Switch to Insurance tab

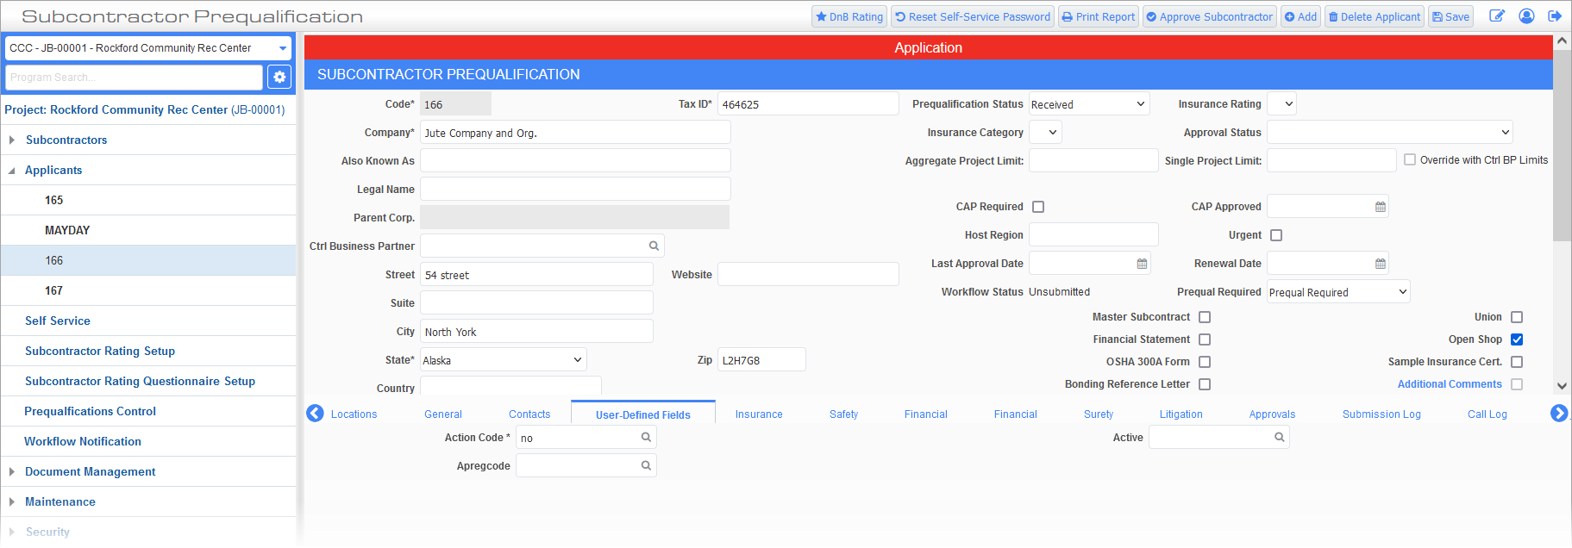point(759,414)
